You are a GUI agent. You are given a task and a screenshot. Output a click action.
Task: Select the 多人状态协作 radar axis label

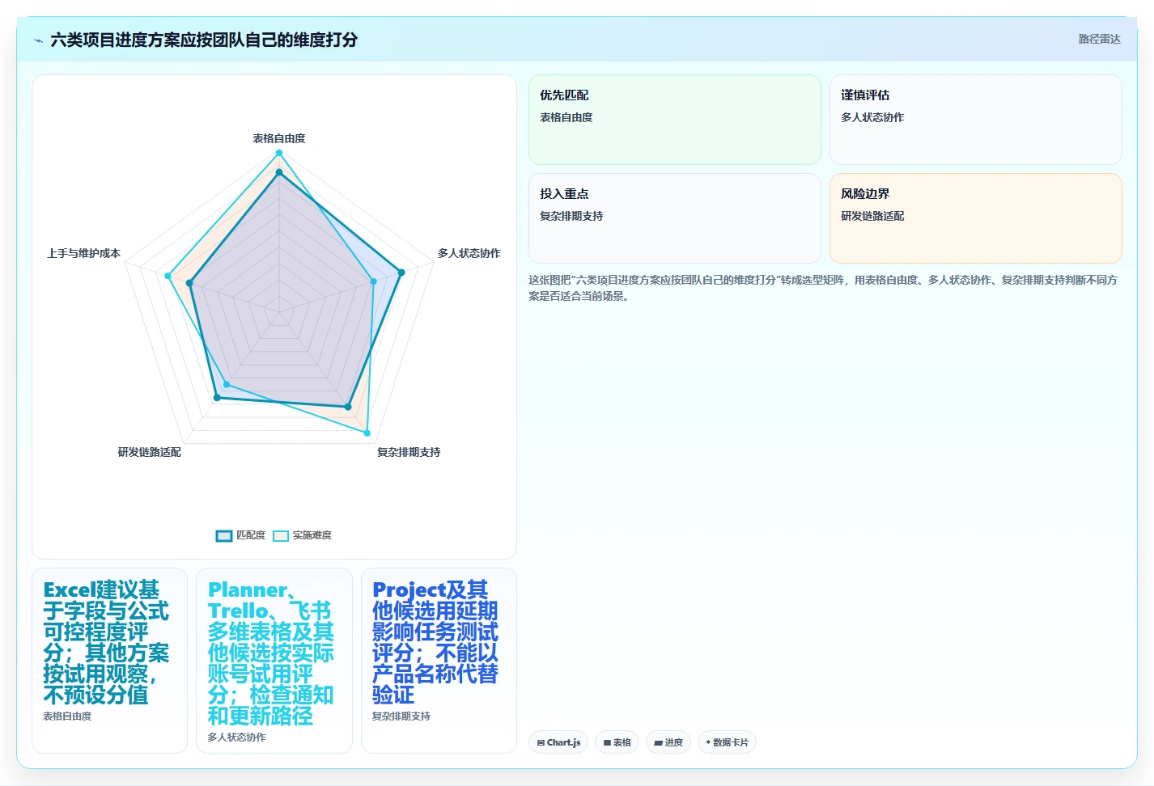coord(469,253)
